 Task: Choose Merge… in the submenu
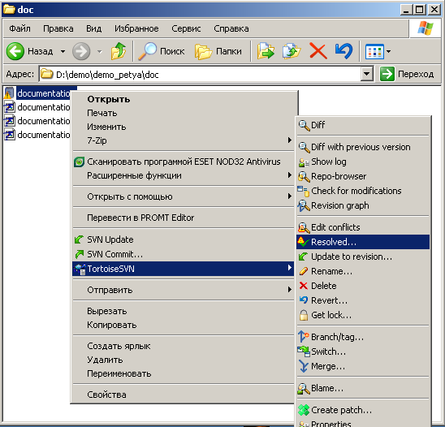coord(363,366)
